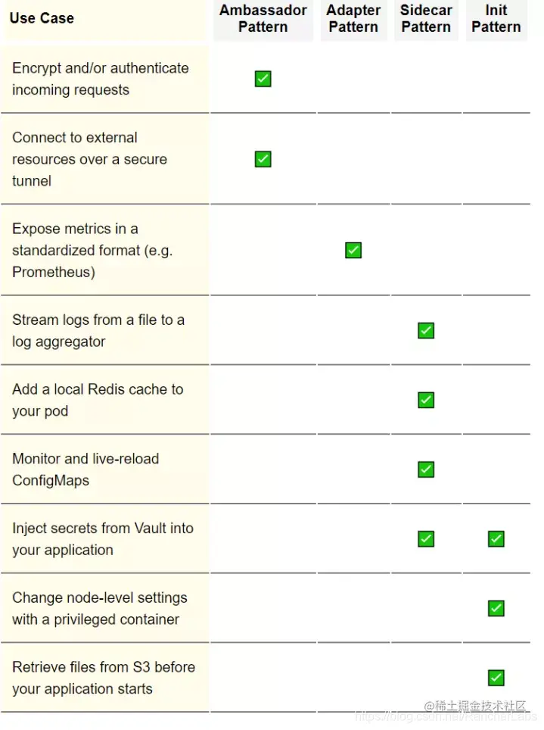The image size is (544, 730).
Task: Click the Sidecar checkmark for Vault secrets row
Action: [x=426, y=538]
